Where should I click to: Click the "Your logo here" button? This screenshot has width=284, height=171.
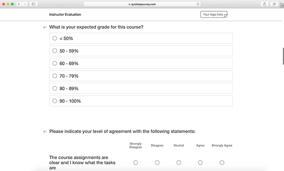point(214,14)
